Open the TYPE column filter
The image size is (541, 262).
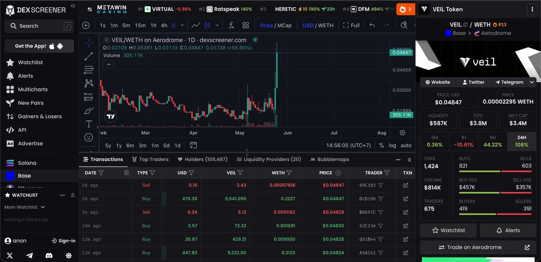[152, 172]
